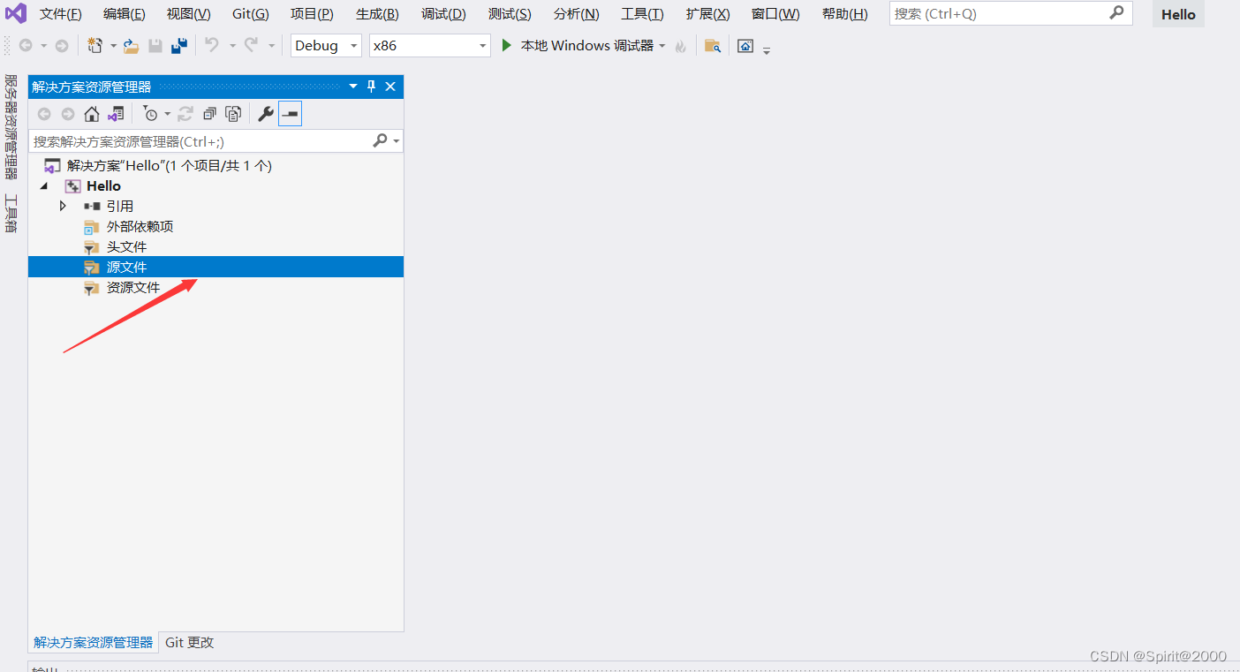Focus the top Search (Ctrl+Q) box

[1010, 13]
